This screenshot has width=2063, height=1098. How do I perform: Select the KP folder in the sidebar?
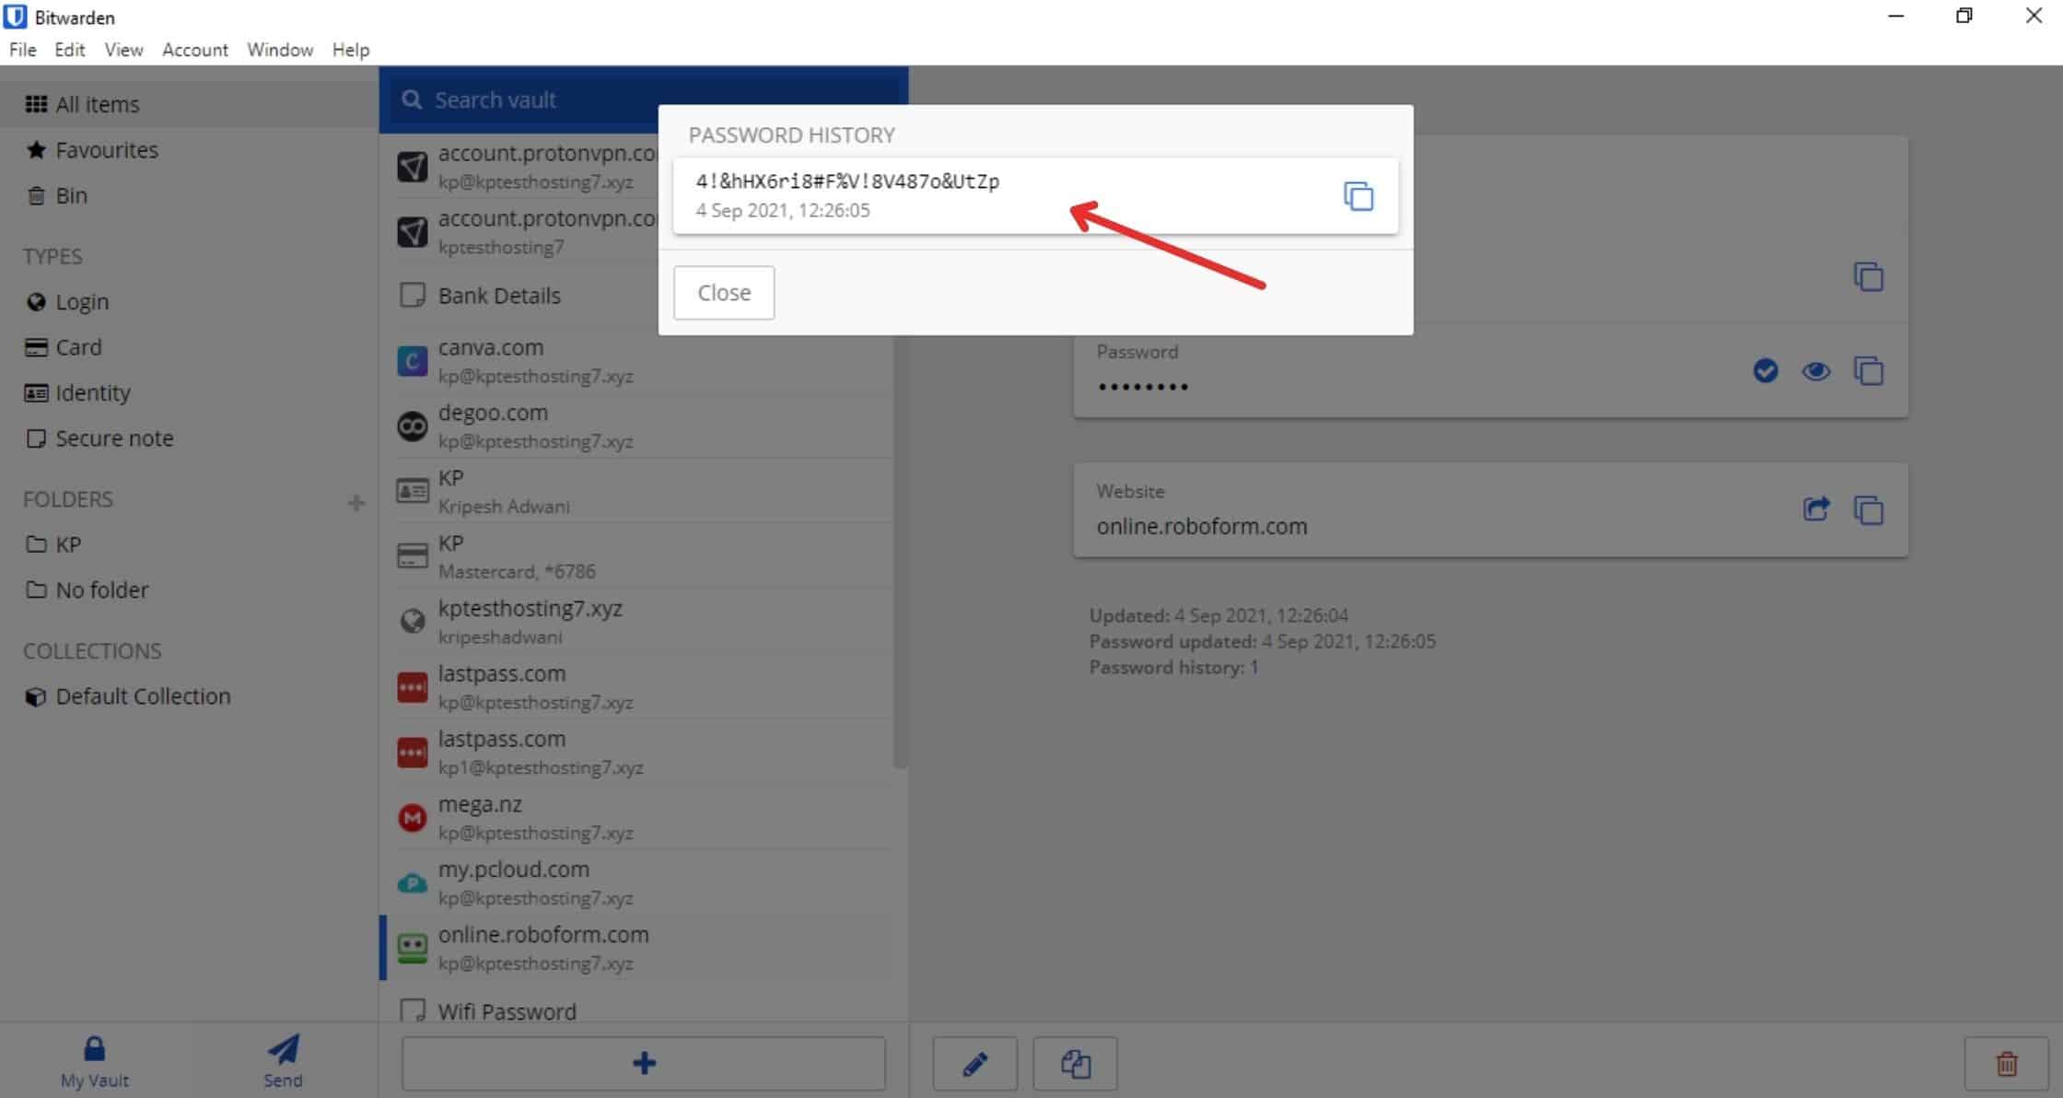(x=67, y=544)
